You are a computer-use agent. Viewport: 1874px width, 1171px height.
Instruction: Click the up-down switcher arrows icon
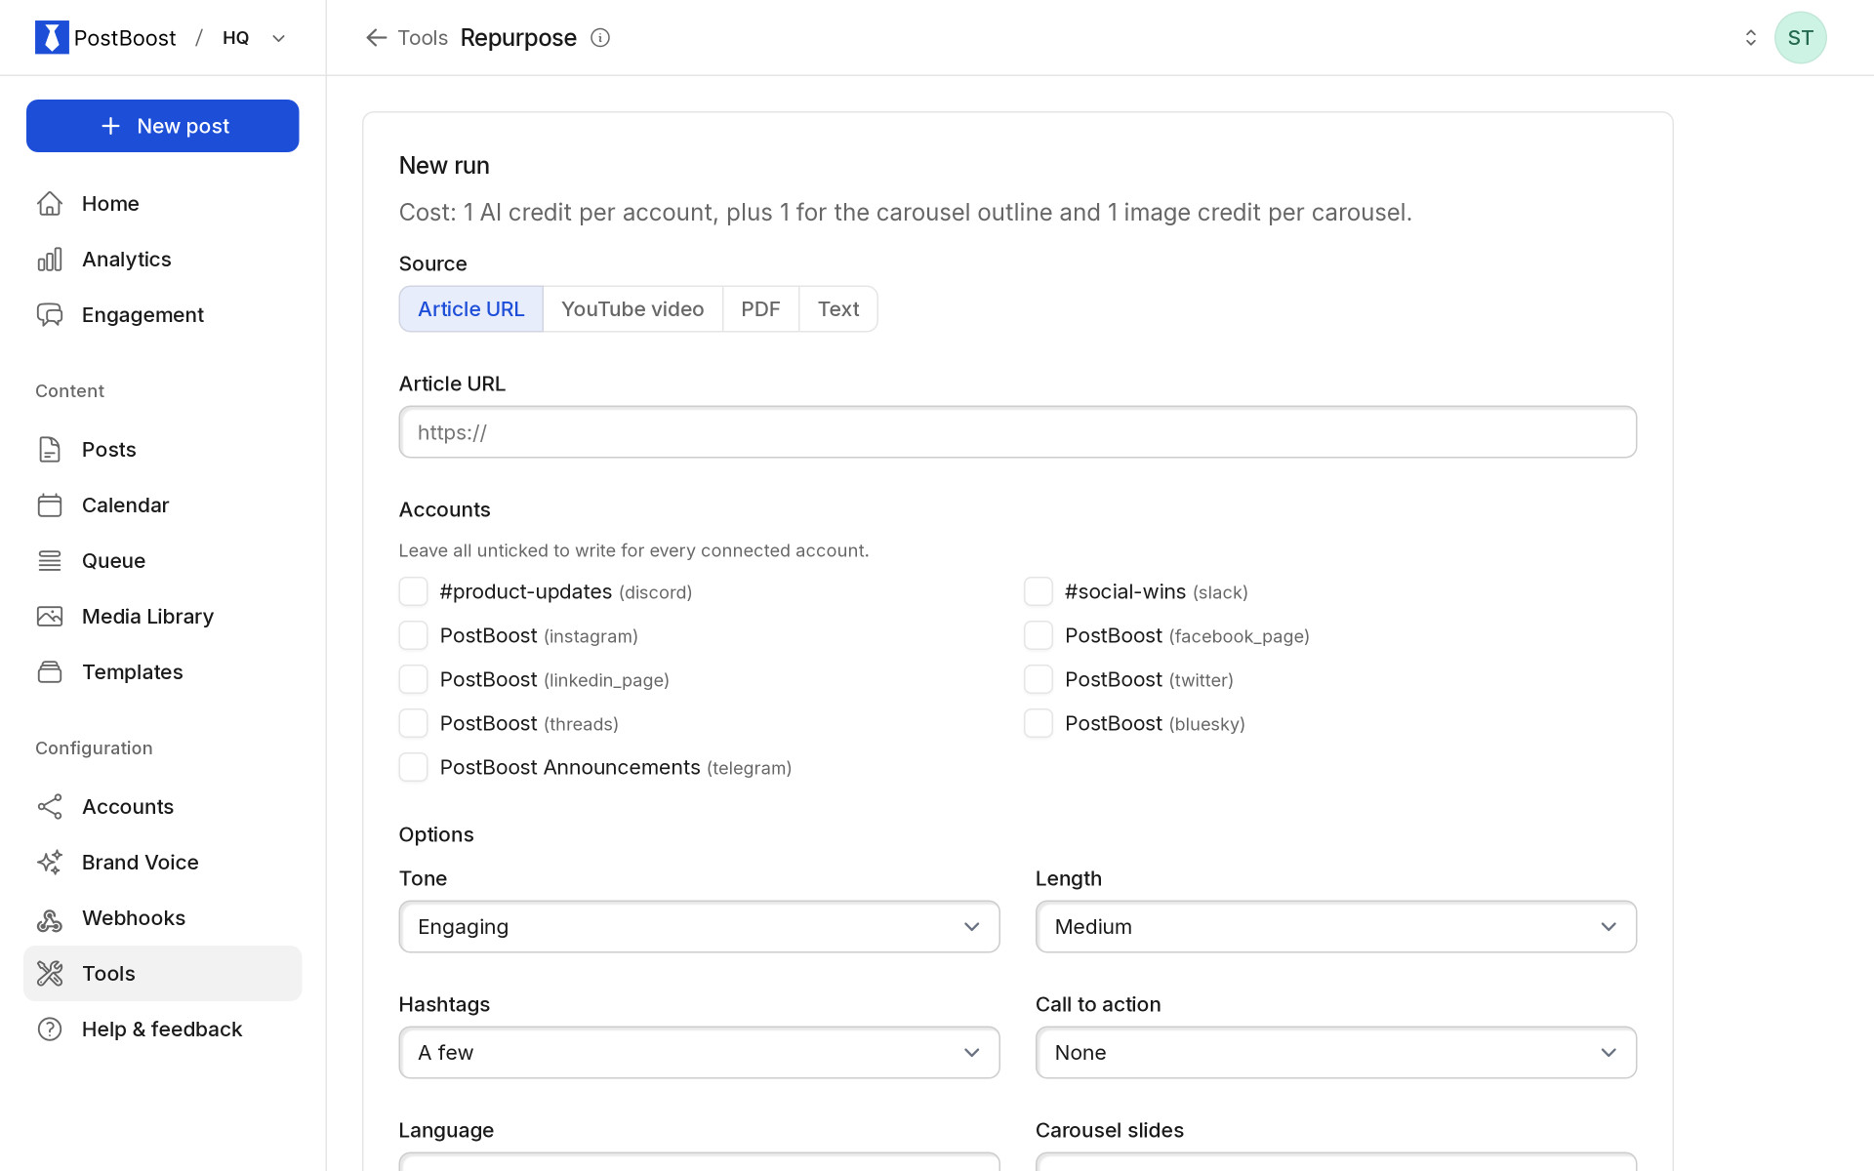(x=1750, y=37)
